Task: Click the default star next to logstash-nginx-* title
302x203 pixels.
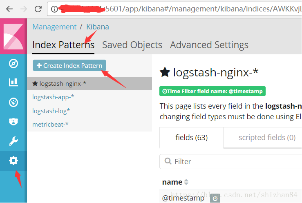Action: coord(165,72)
